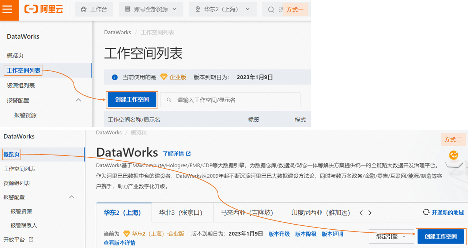The height and width of the screenshot is (248, 468).
Task: Open the orange hamburger menu
Action: 7,9
